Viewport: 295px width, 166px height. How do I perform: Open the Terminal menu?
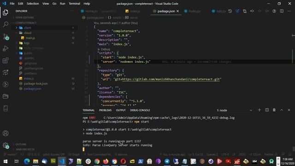[x=74, y=4]
